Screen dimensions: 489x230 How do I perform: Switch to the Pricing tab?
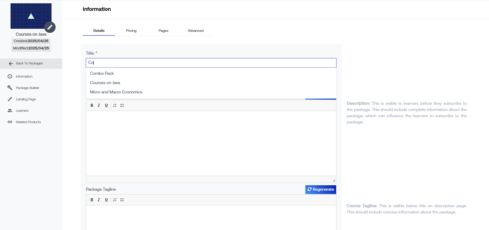pos(131,31)
